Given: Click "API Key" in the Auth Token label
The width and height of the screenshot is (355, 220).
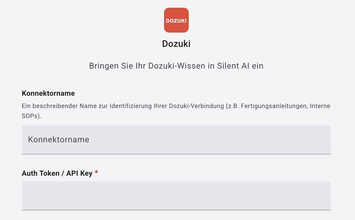Looking at the screenshot, I should tap(79, 173).
